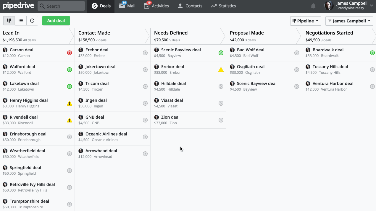Click the Pipedrive logo
This screenshot has height=211, width=376.
click(x=18, y=6)
